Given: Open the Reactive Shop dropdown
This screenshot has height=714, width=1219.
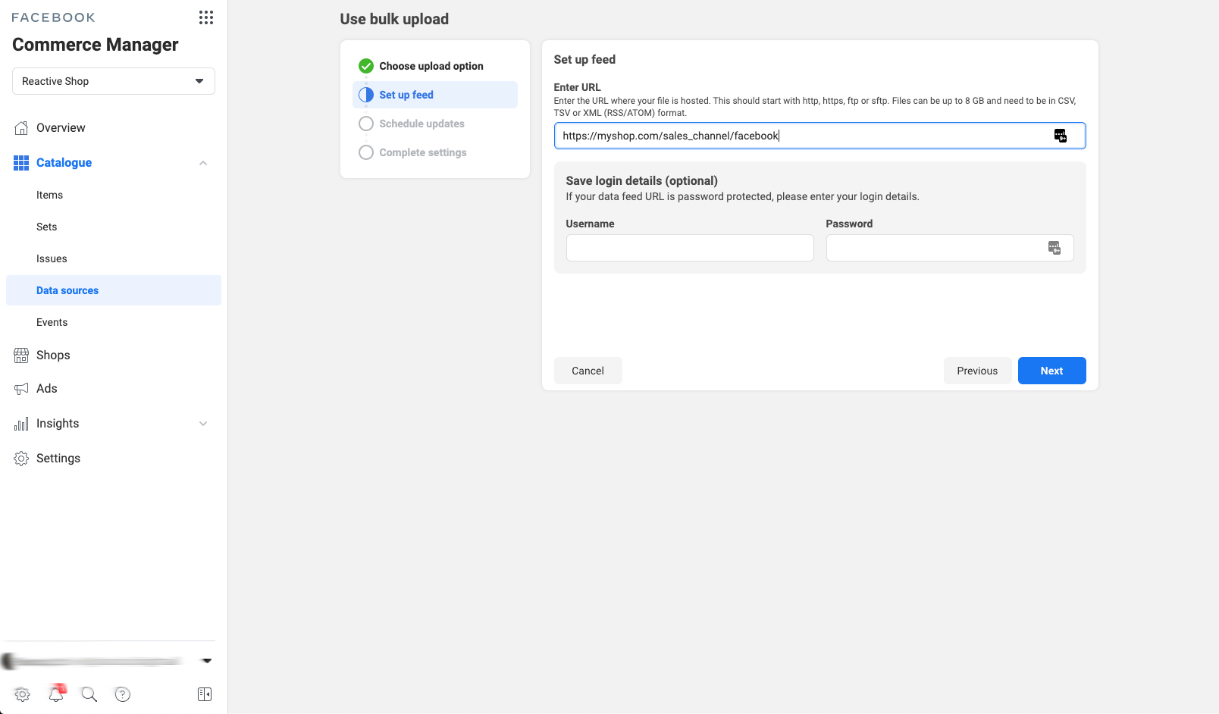Looking at the screenshot, I should pyautogui.click(x=114, y=81).
